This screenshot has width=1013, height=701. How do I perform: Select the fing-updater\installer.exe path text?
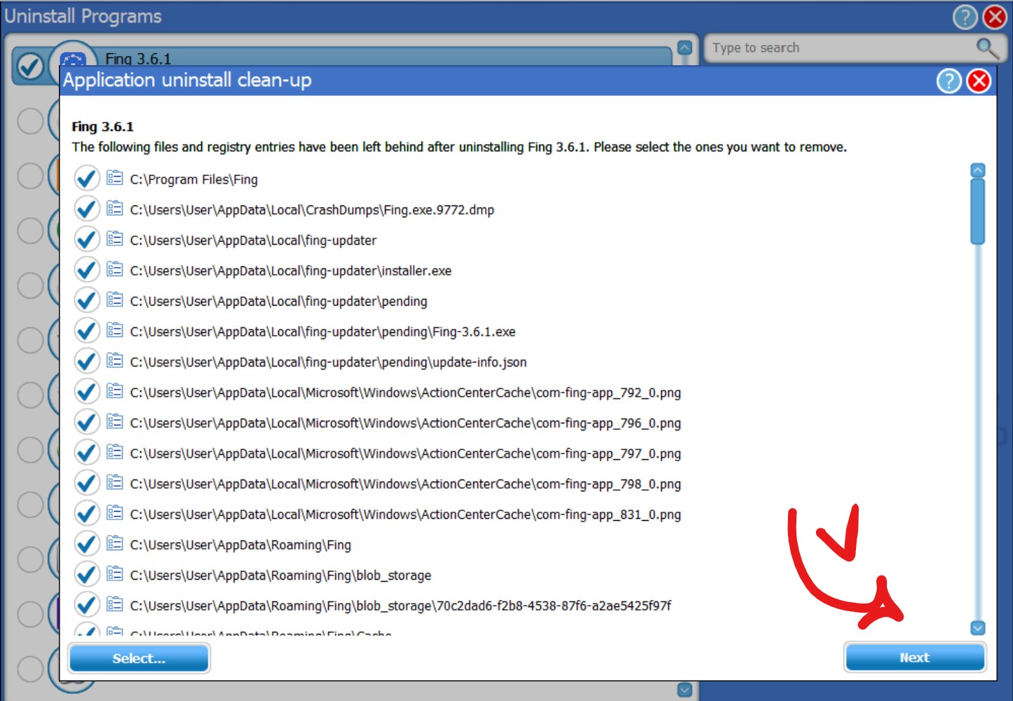(291, 271)
